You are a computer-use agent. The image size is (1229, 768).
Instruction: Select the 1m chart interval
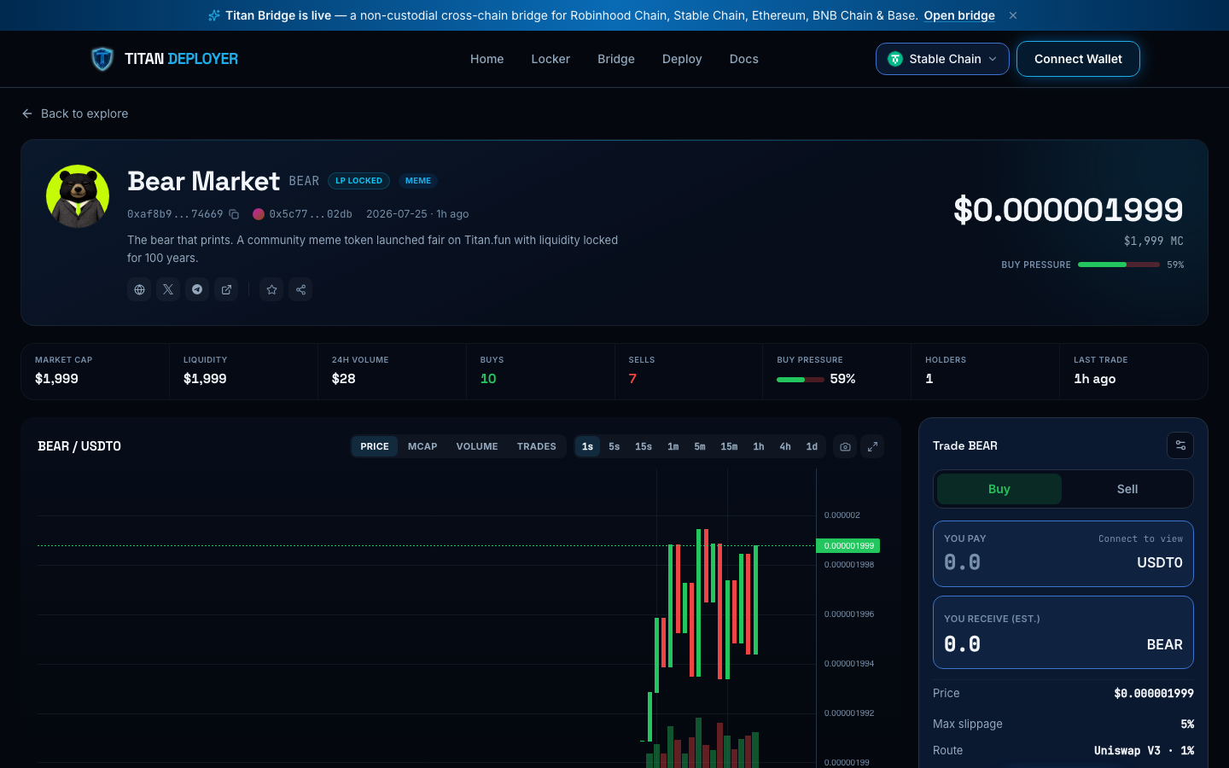673,446
